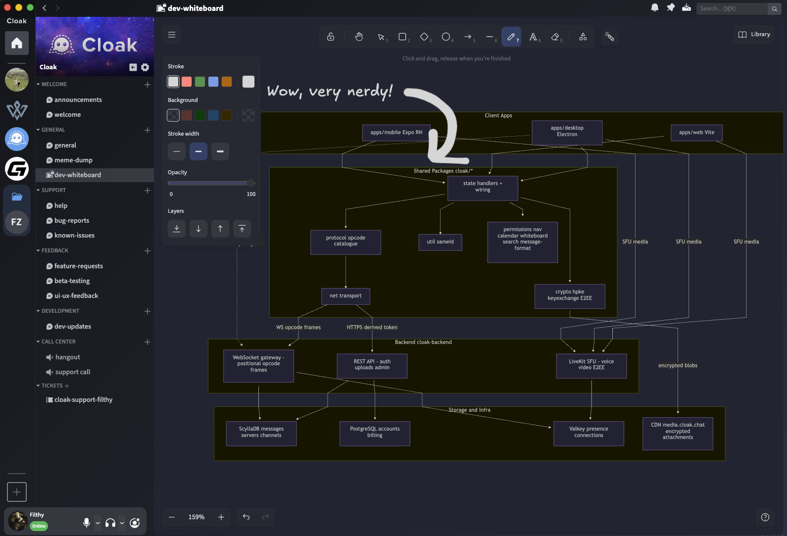Select the Rectangle shape tool
The image size is (787, 536).
403,37
